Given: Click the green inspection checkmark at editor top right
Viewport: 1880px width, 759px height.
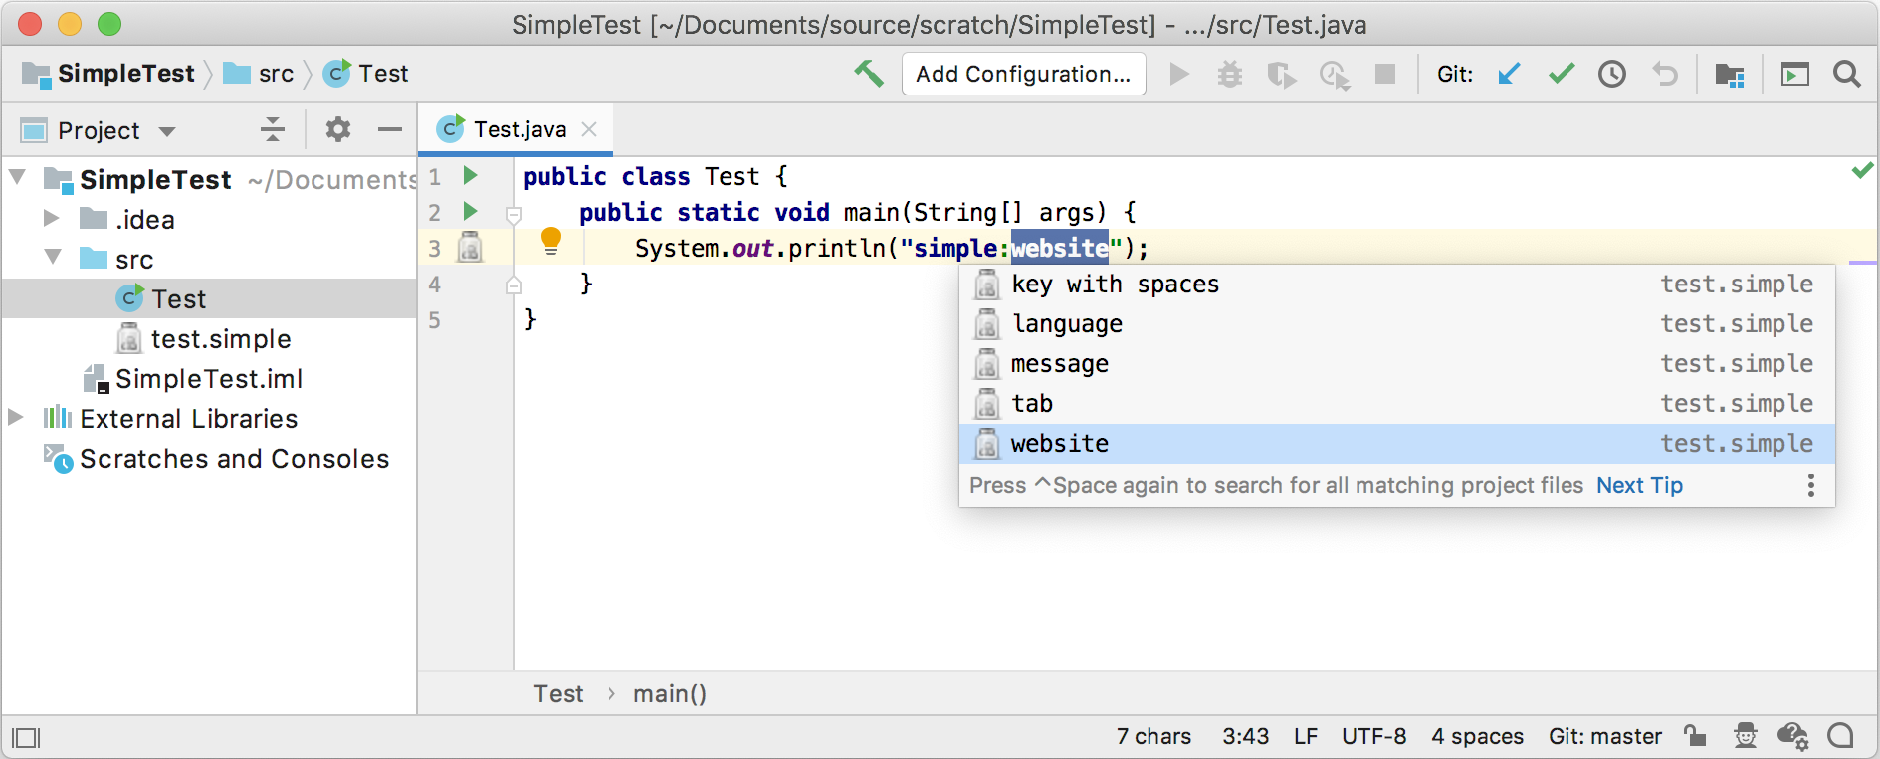Looking at the screenshot, I should pos(1862,171).
